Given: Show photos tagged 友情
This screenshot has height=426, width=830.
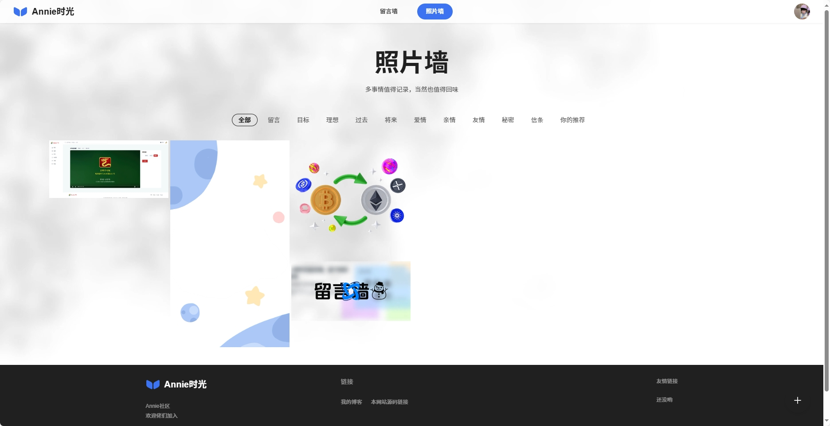Looking at the screenshot, I should pyautogui.click(x=478, y=120).
